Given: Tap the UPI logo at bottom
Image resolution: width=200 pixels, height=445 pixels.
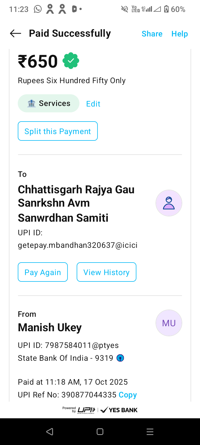Looking at the screenshot, I should coord(86,410).
